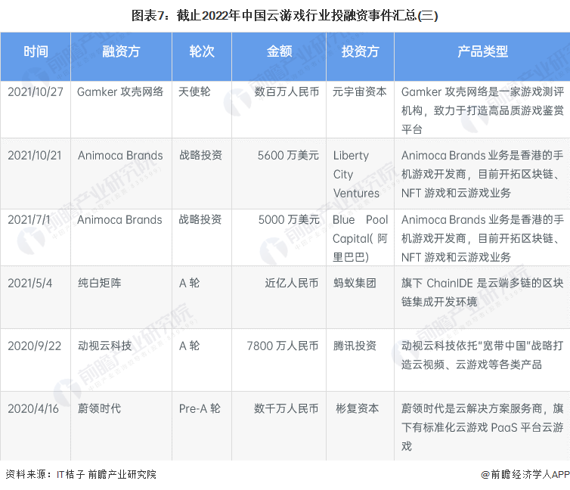Screen dimensions: 570x490
Task: Click the investor 蚂蚁集团
Action: tap(355, 283)
